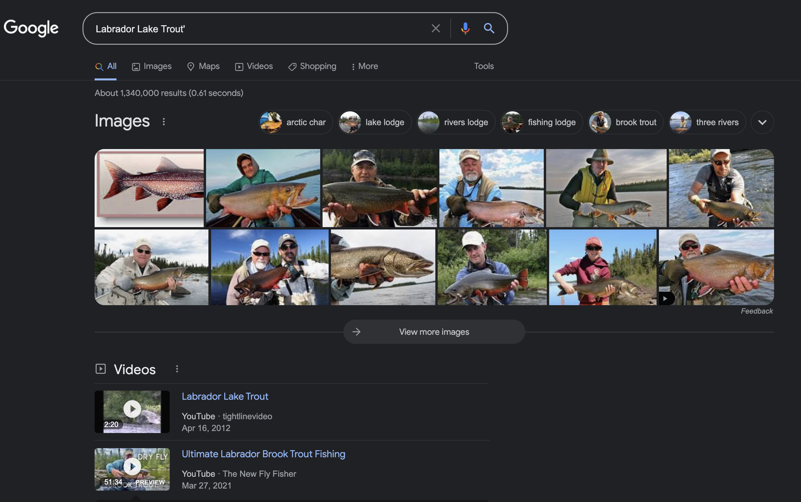Clear the search box with the X icon
This screenshot has height=502, width=801.
(x=435, y=29)
